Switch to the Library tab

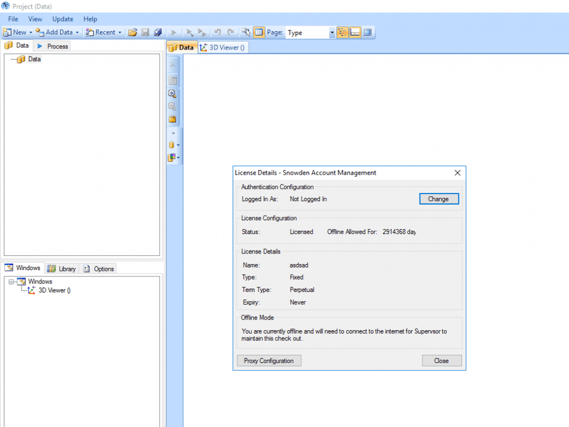62,269
